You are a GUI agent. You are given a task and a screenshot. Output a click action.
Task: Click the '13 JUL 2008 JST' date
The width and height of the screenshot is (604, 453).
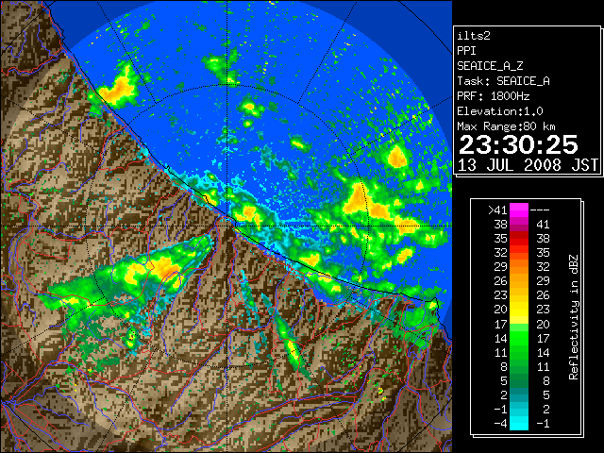tap(528, 165)
